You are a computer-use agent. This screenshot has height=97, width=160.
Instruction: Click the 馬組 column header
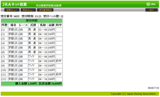[x=43, y=25]
